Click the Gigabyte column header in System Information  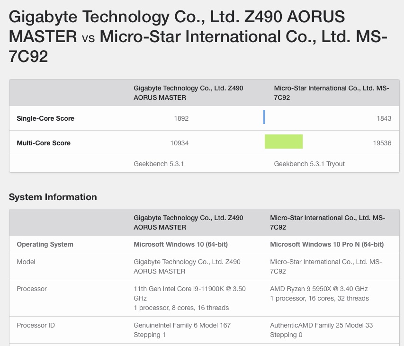pyautogui.click(x=188, y=222)
